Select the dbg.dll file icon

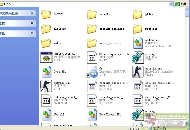tap(46, 115)
